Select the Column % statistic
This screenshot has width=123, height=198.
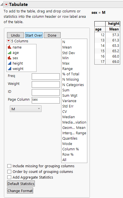point(70,149)
